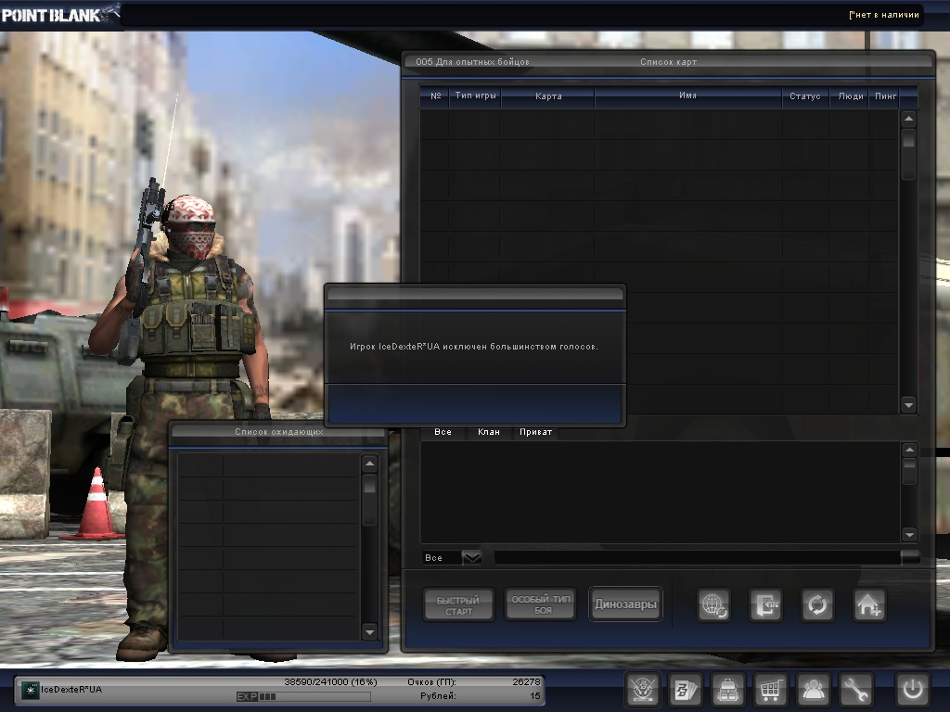The image size is (950, 712).
Task: Click the Point Blank logo
Action: [x=59, y=15]
